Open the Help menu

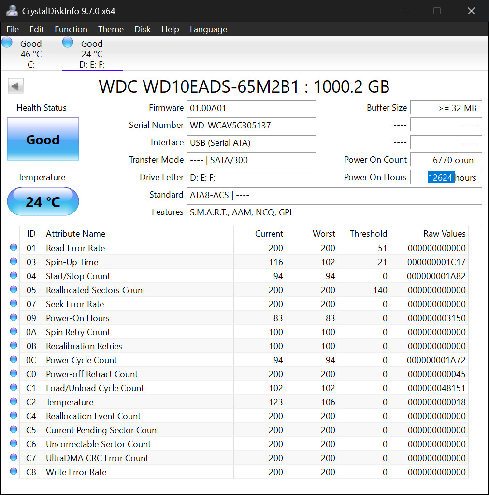(x=170, y=29)
